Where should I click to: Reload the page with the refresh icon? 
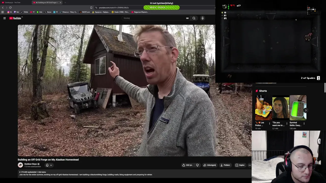(10, 8)
